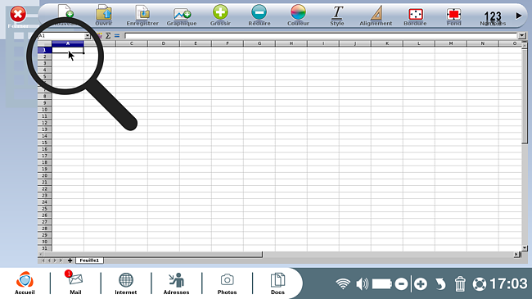Expand the cell name box dropdown
The width and height of the screenshot is (532, 299).
click(88, 36)
